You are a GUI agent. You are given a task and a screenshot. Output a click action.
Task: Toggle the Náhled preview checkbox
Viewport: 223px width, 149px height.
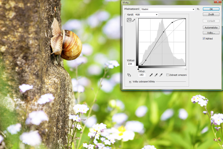coord(204,38)
